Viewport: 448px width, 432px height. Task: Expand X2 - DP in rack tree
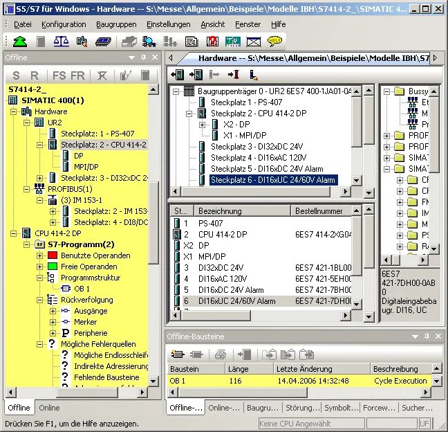203,125
